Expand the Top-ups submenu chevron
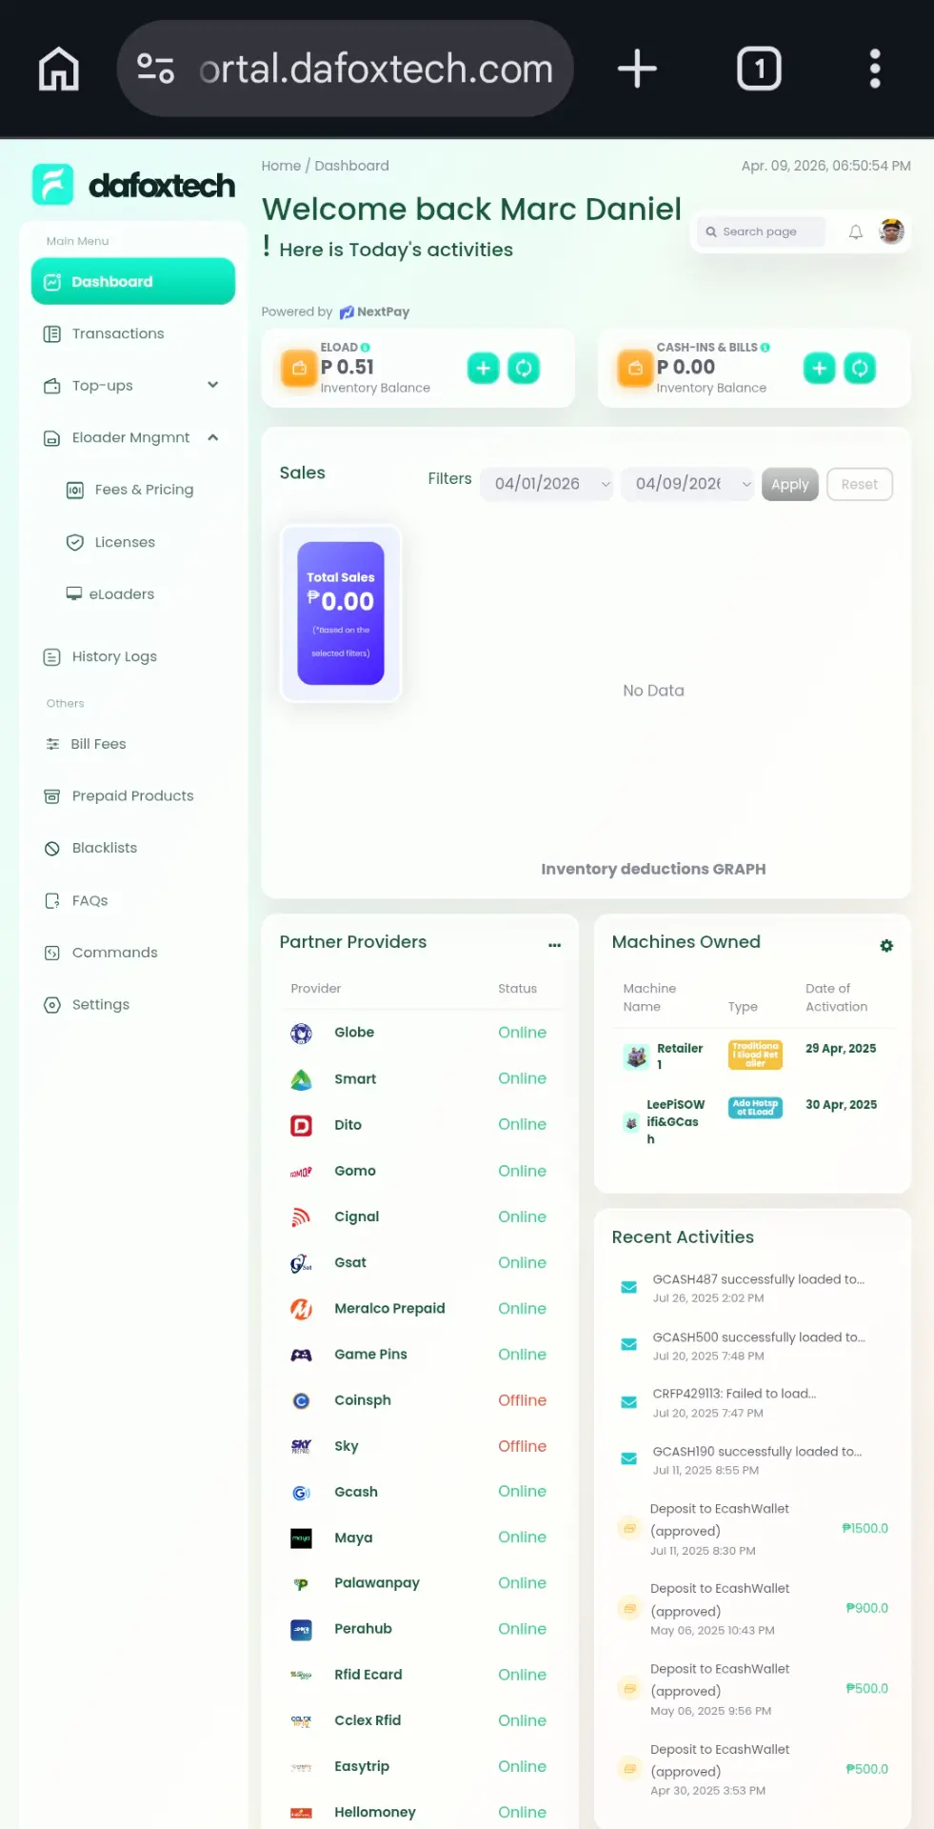This screenshot has width=934, height=1829. [x=213, y=385]
